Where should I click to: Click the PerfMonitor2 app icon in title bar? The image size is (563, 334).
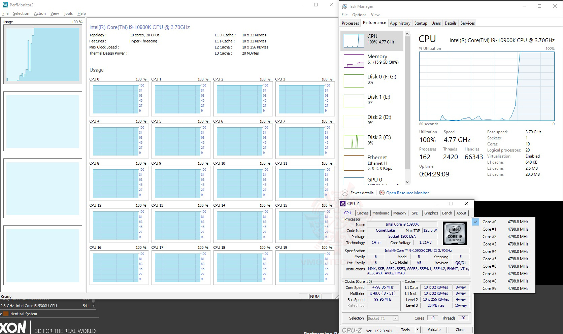click(5, 5)
